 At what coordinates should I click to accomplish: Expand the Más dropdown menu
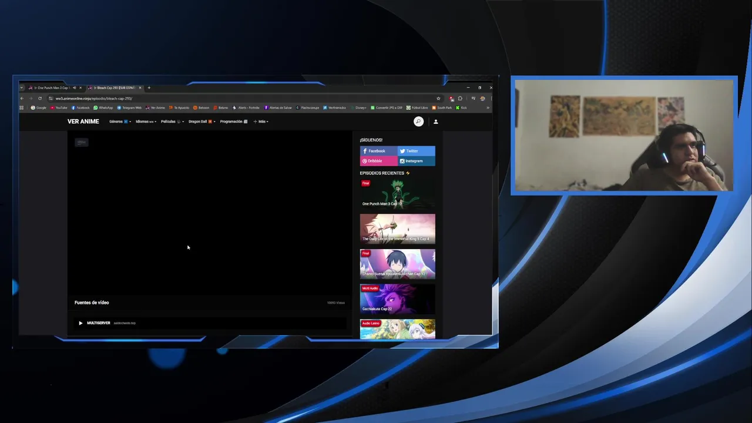coord(261,122)
